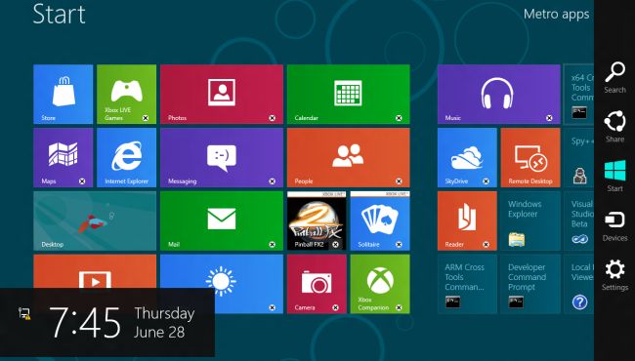
Task: Click the x badge on the Messaging tile
Action: [x=273, y=181]
